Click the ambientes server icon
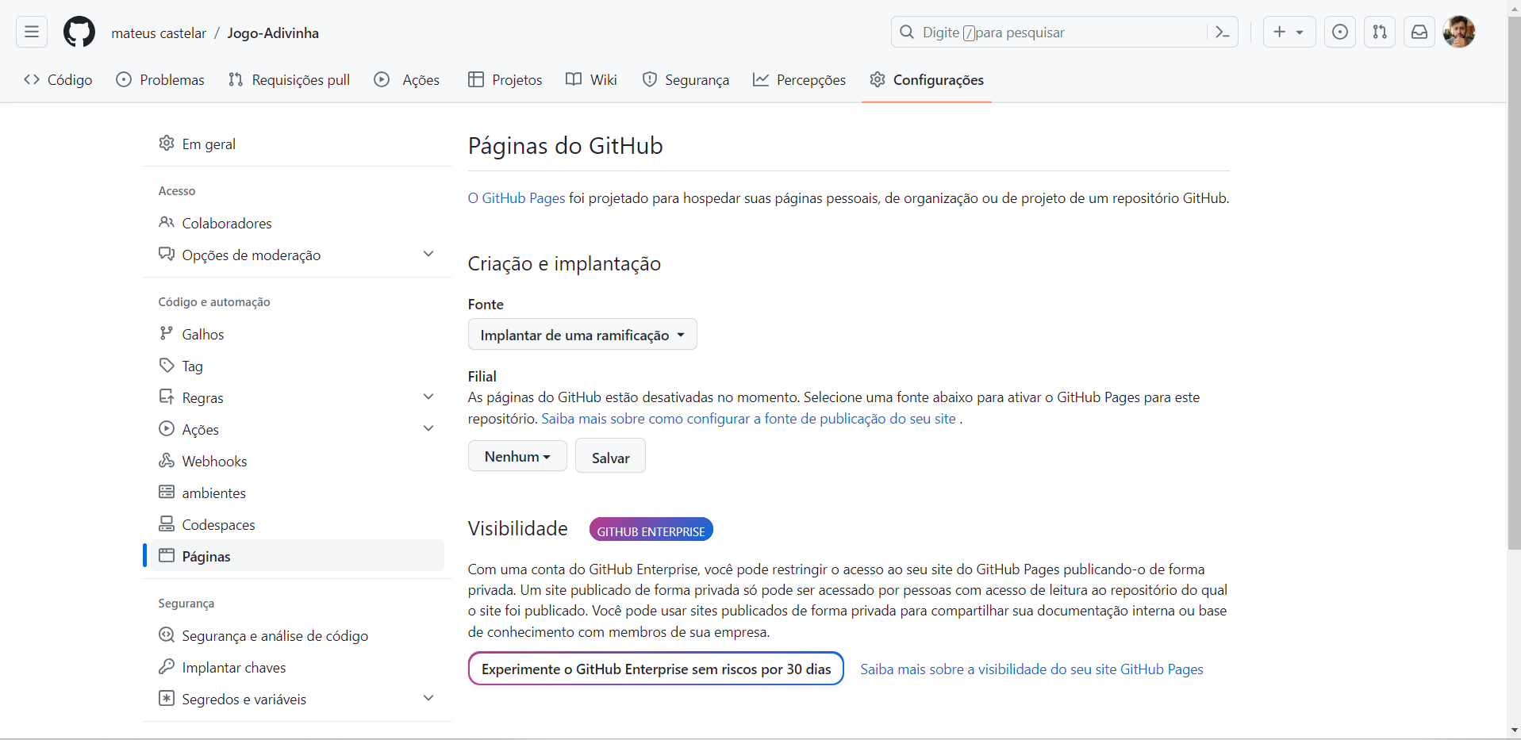This screenshot has height=740, width=1521. (x=167, y=492)
